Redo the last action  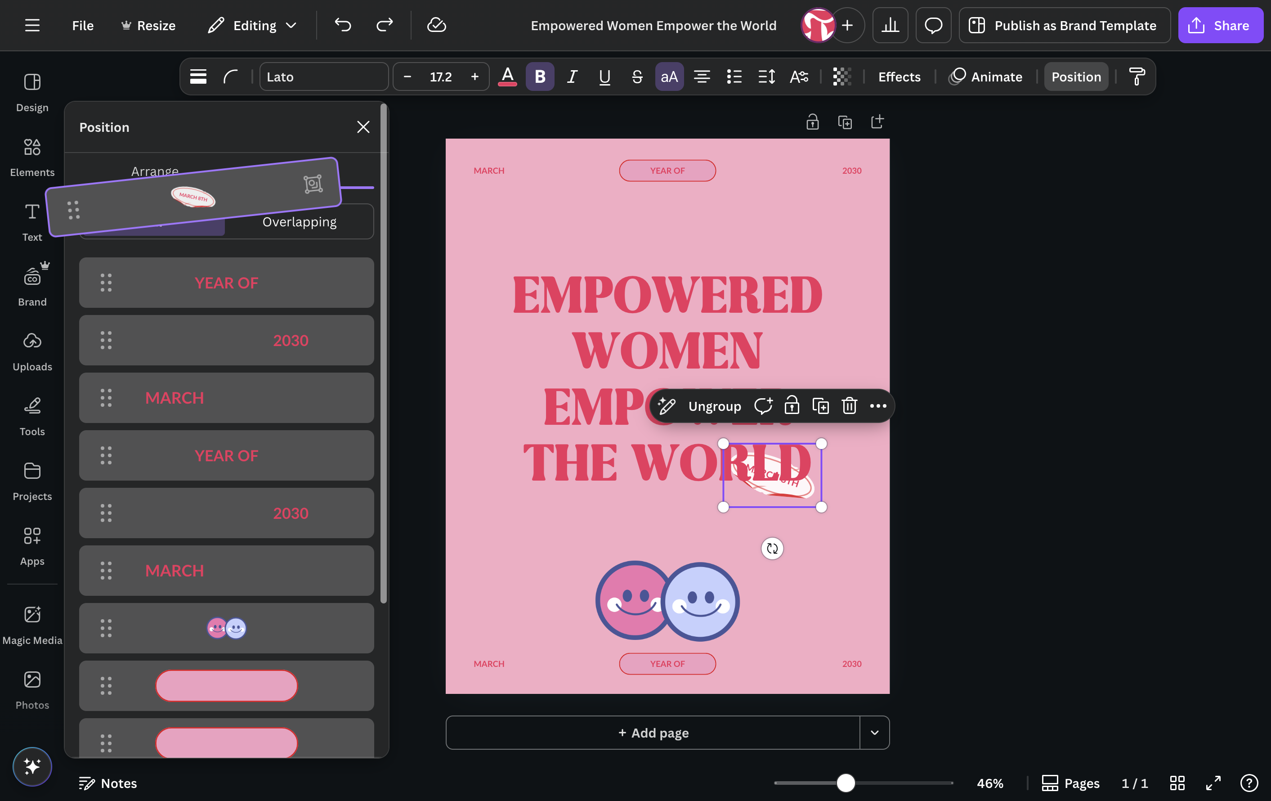click(384, 25)
